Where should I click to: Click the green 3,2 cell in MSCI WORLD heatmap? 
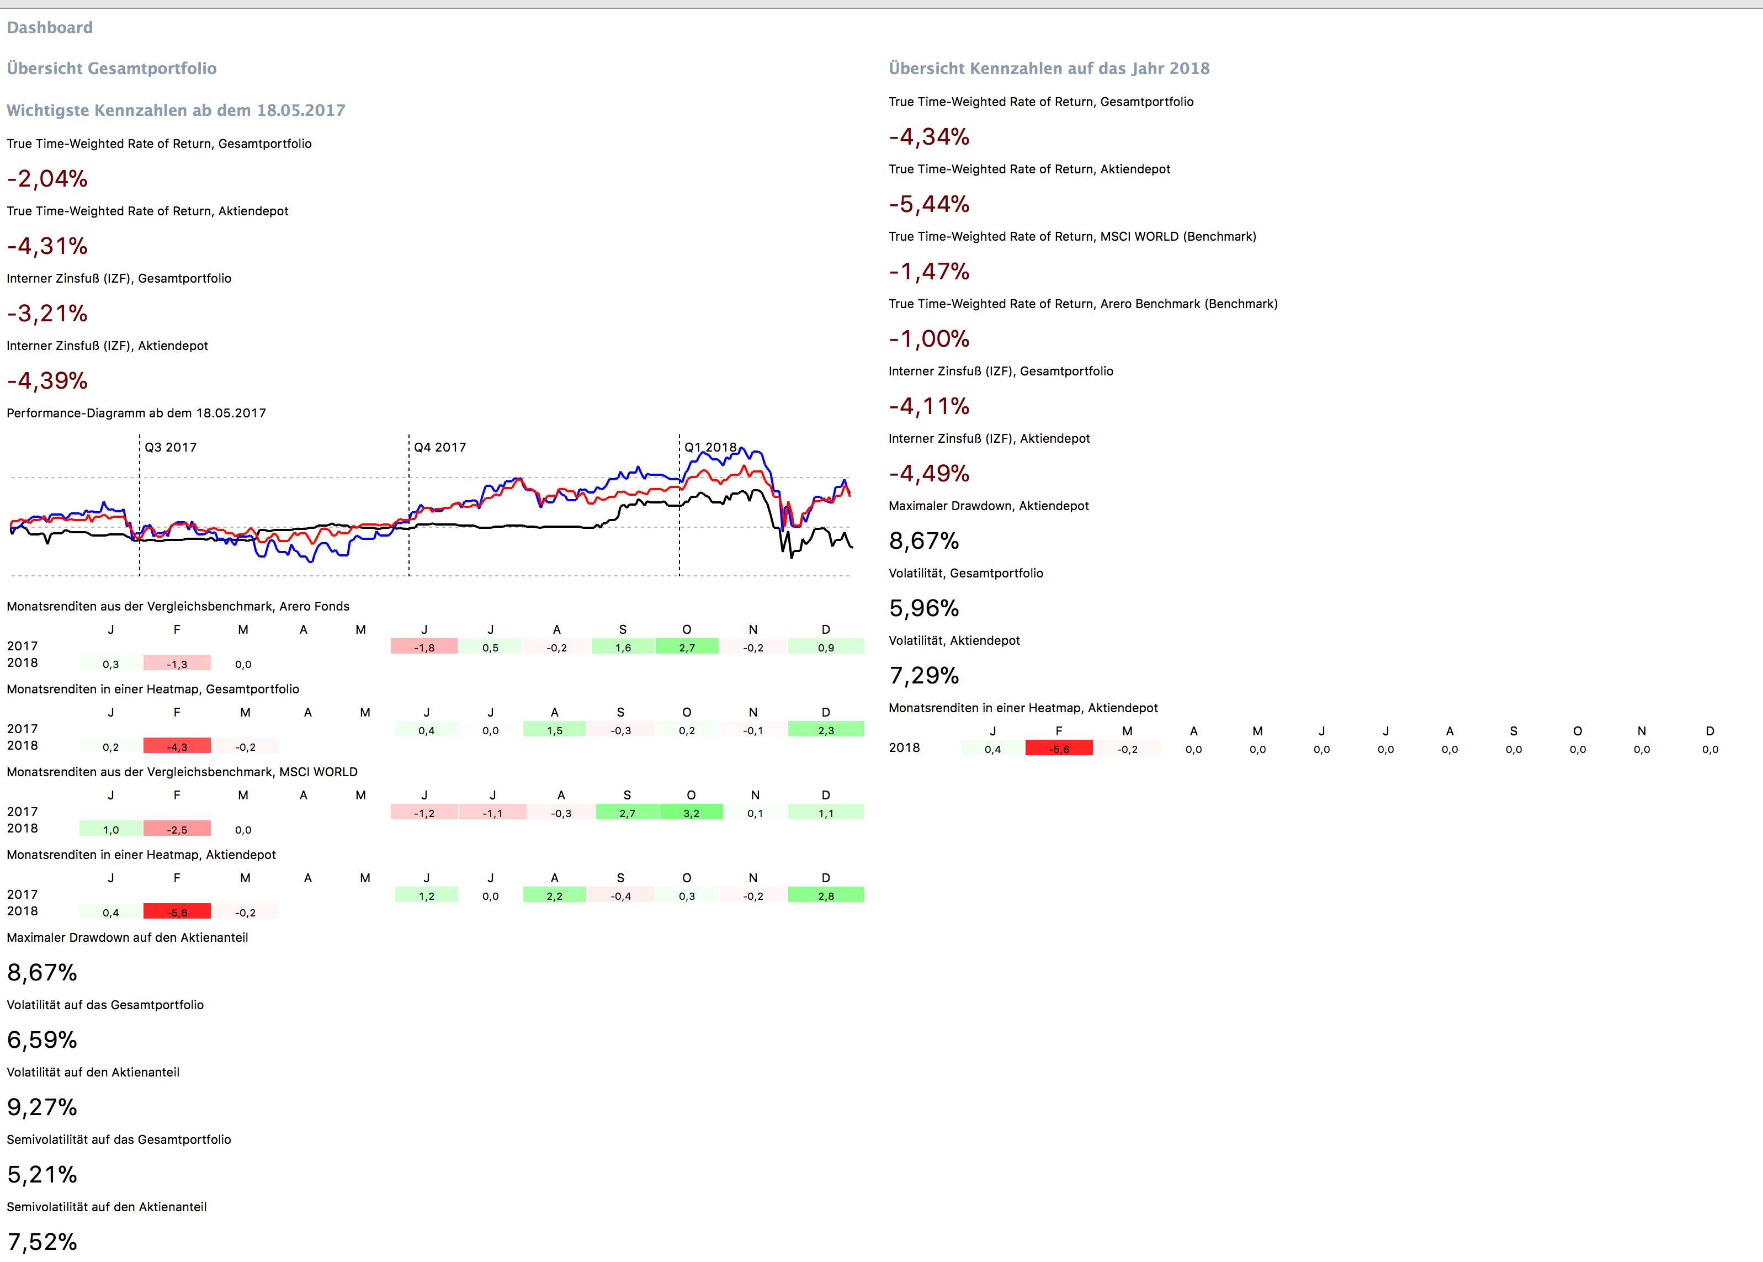[x=691, y=813]
